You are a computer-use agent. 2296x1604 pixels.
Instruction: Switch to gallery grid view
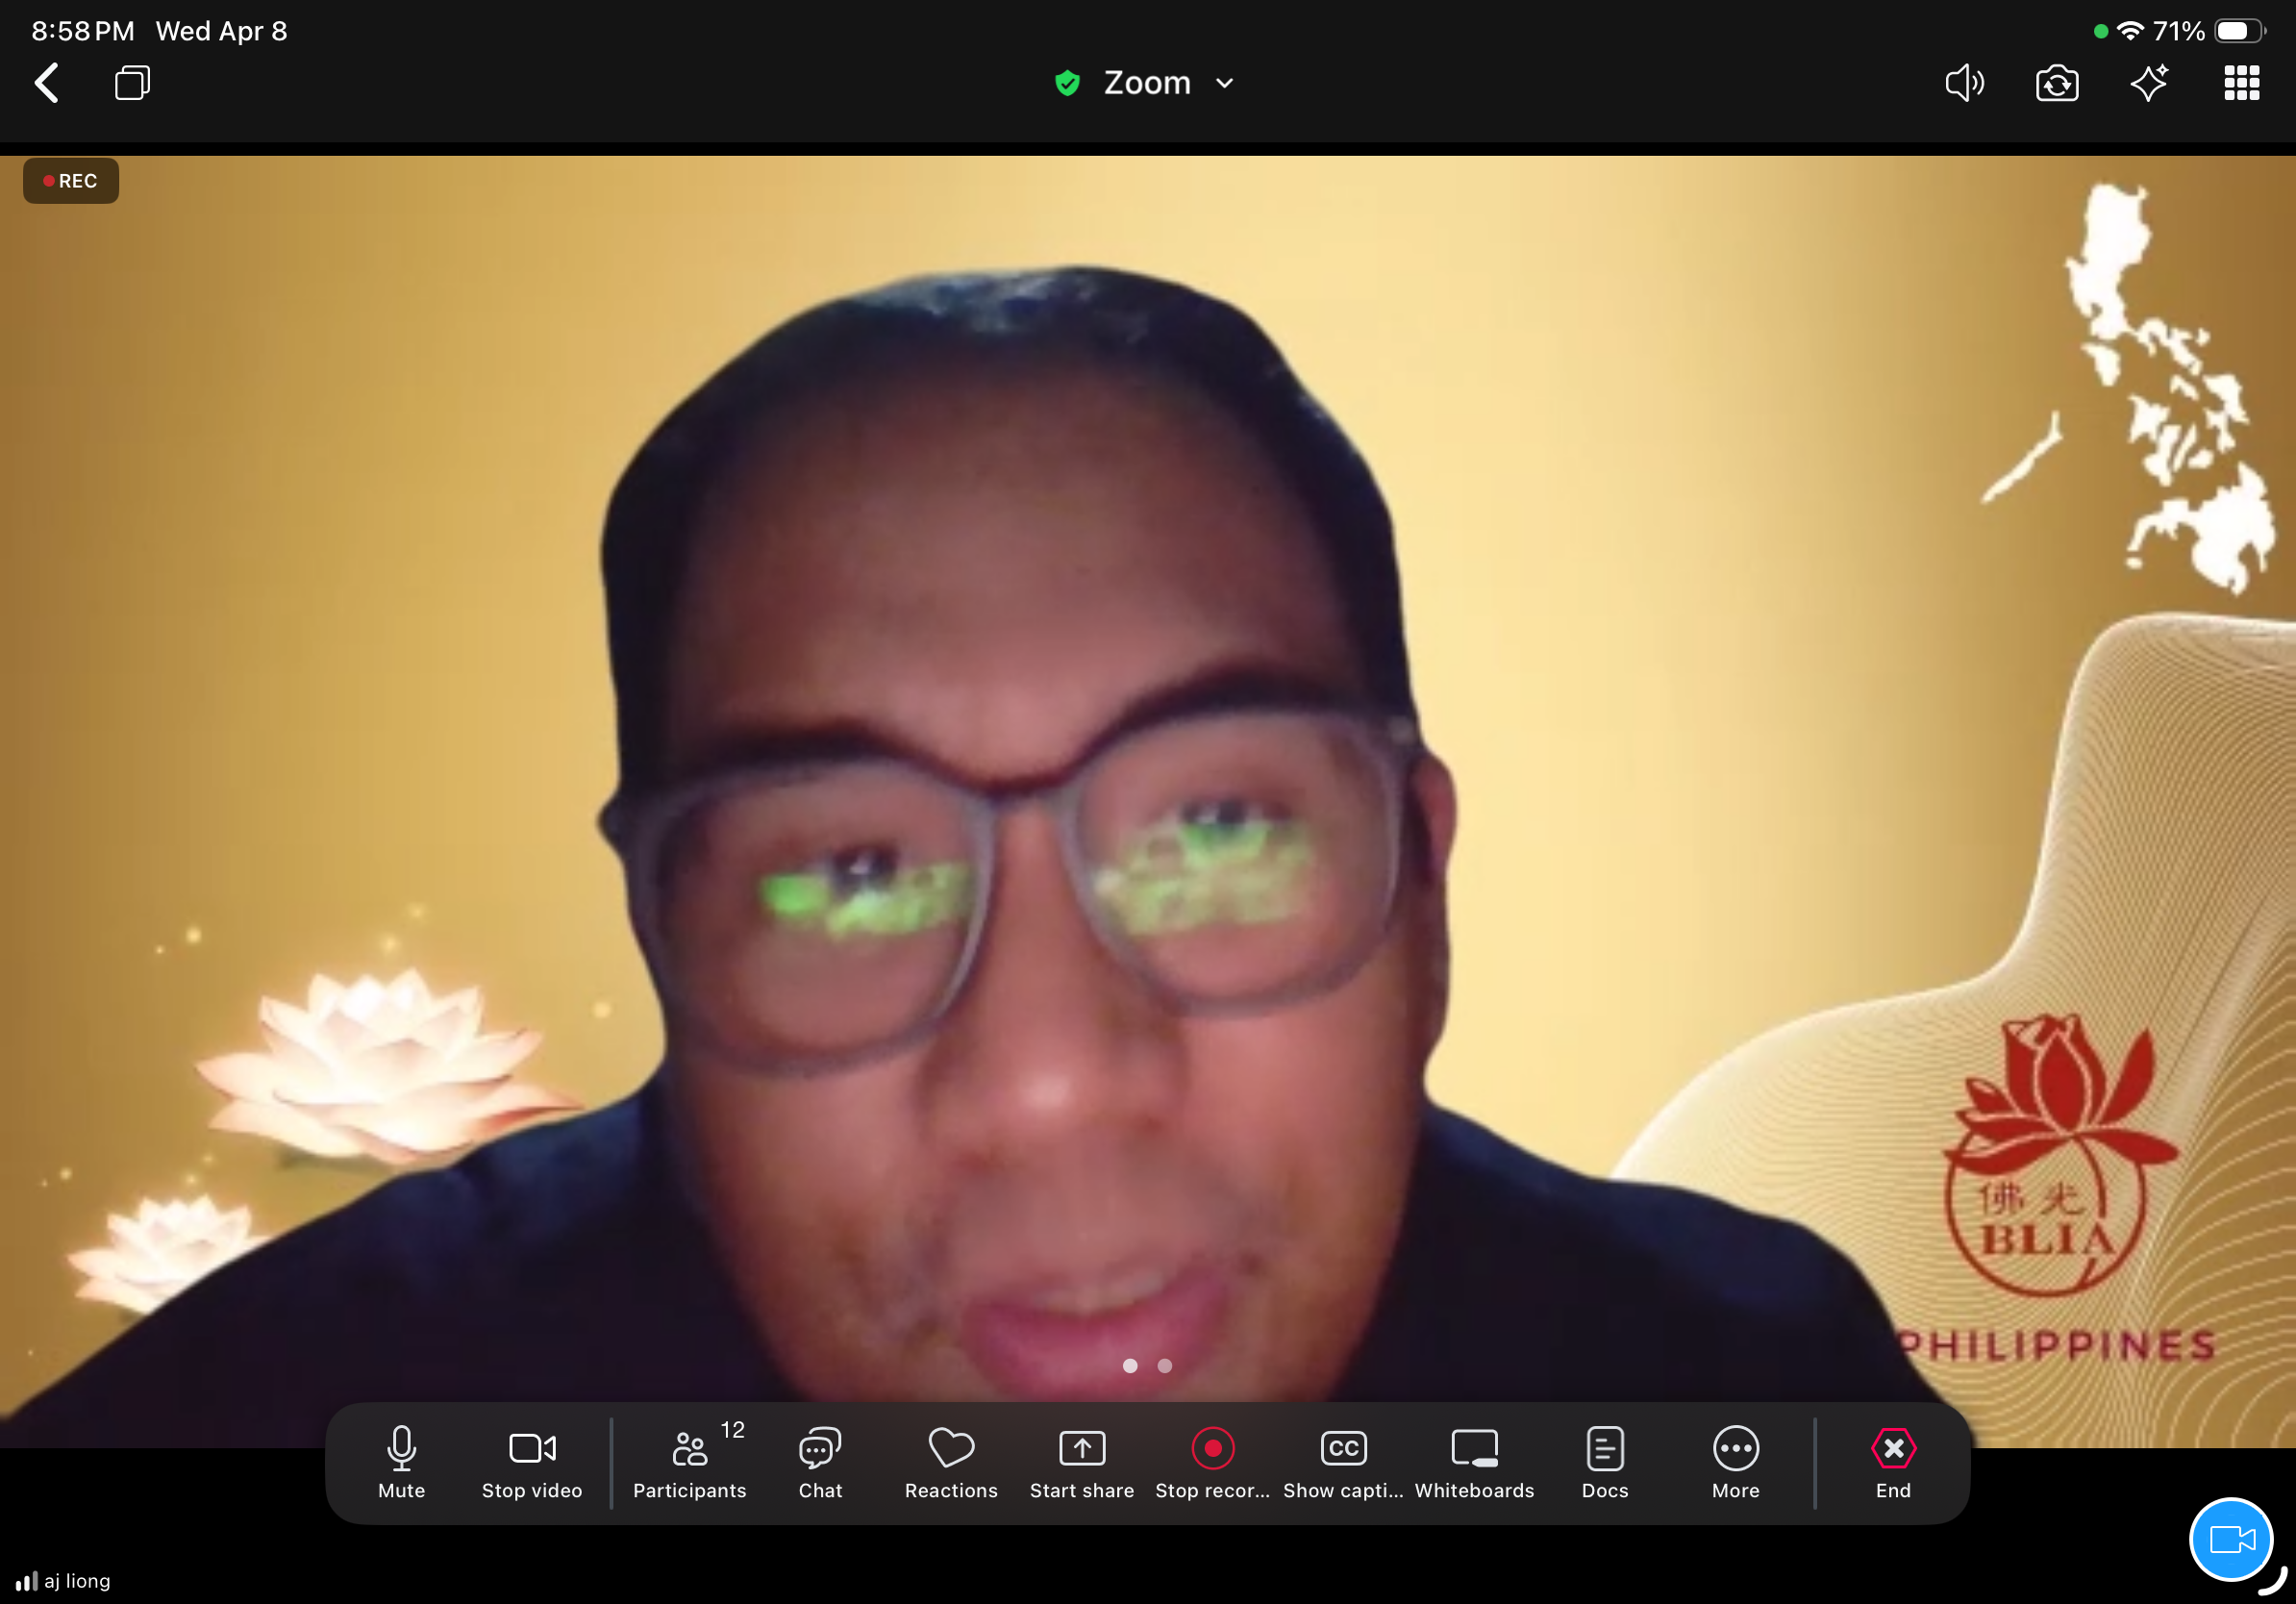[2241, 83]
